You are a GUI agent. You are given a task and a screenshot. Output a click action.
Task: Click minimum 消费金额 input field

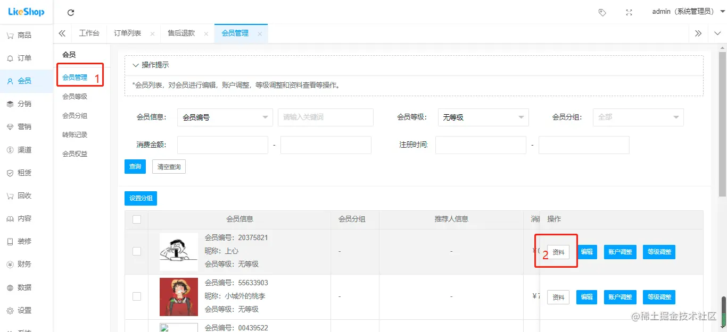point(222,145)
